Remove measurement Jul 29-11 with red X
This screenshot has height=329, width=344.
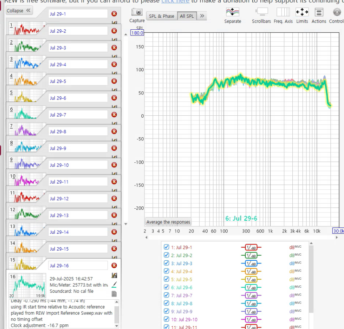tap(114, 182)
